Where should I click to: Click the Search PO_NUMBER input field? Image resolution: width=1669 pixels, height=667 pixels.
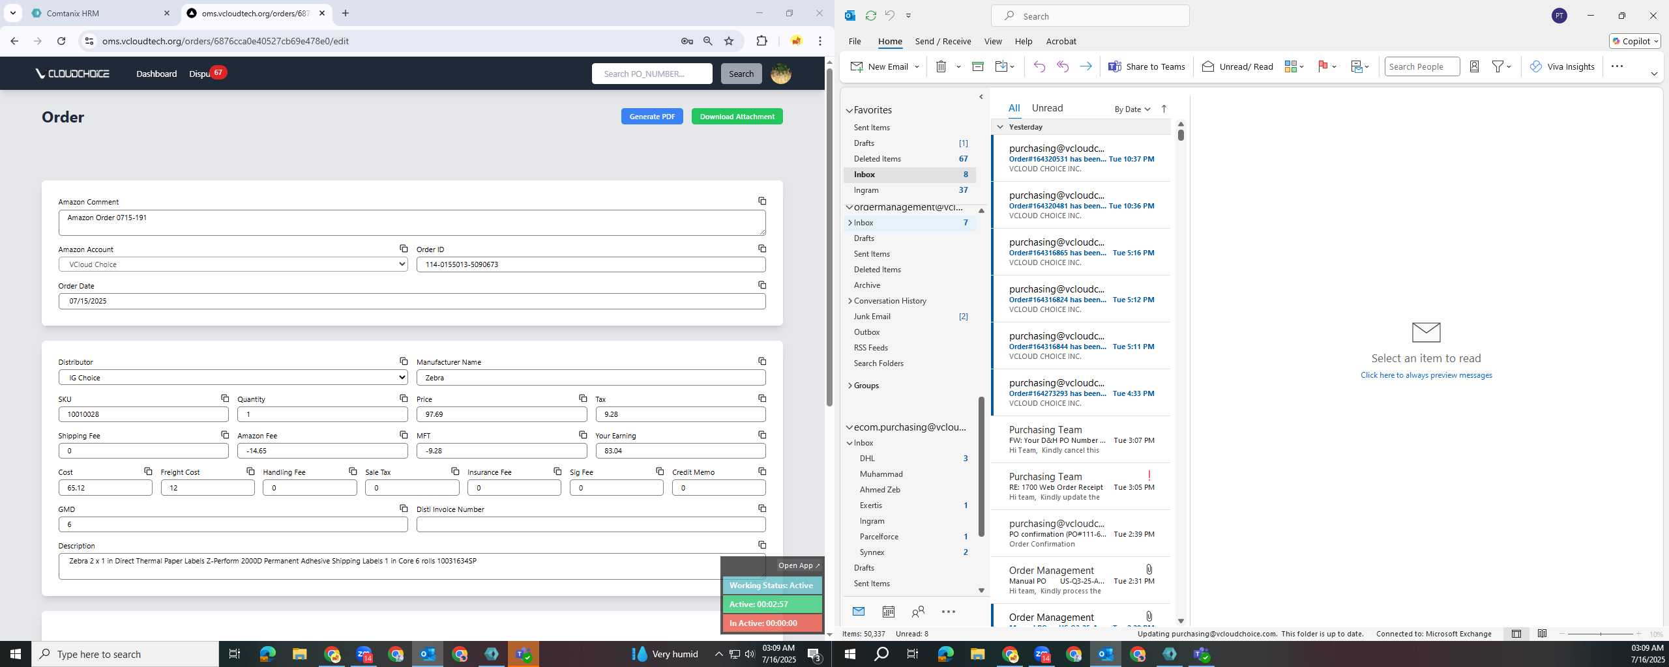pos(652,74)
